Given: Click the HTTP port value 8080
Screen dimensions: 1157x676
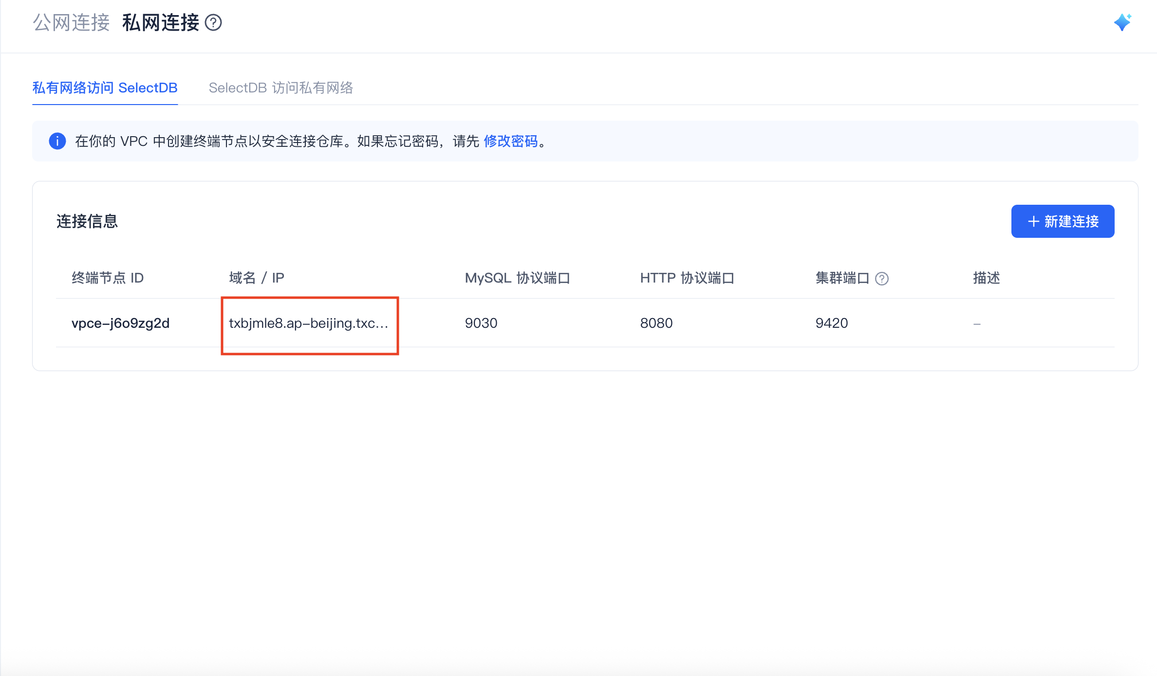Looking at the screenshot, I should tap(656, 323).
